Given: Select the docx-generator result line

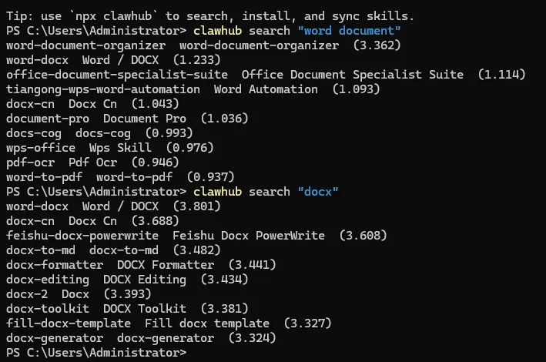Looking at the screenshot, I should 54,337.
